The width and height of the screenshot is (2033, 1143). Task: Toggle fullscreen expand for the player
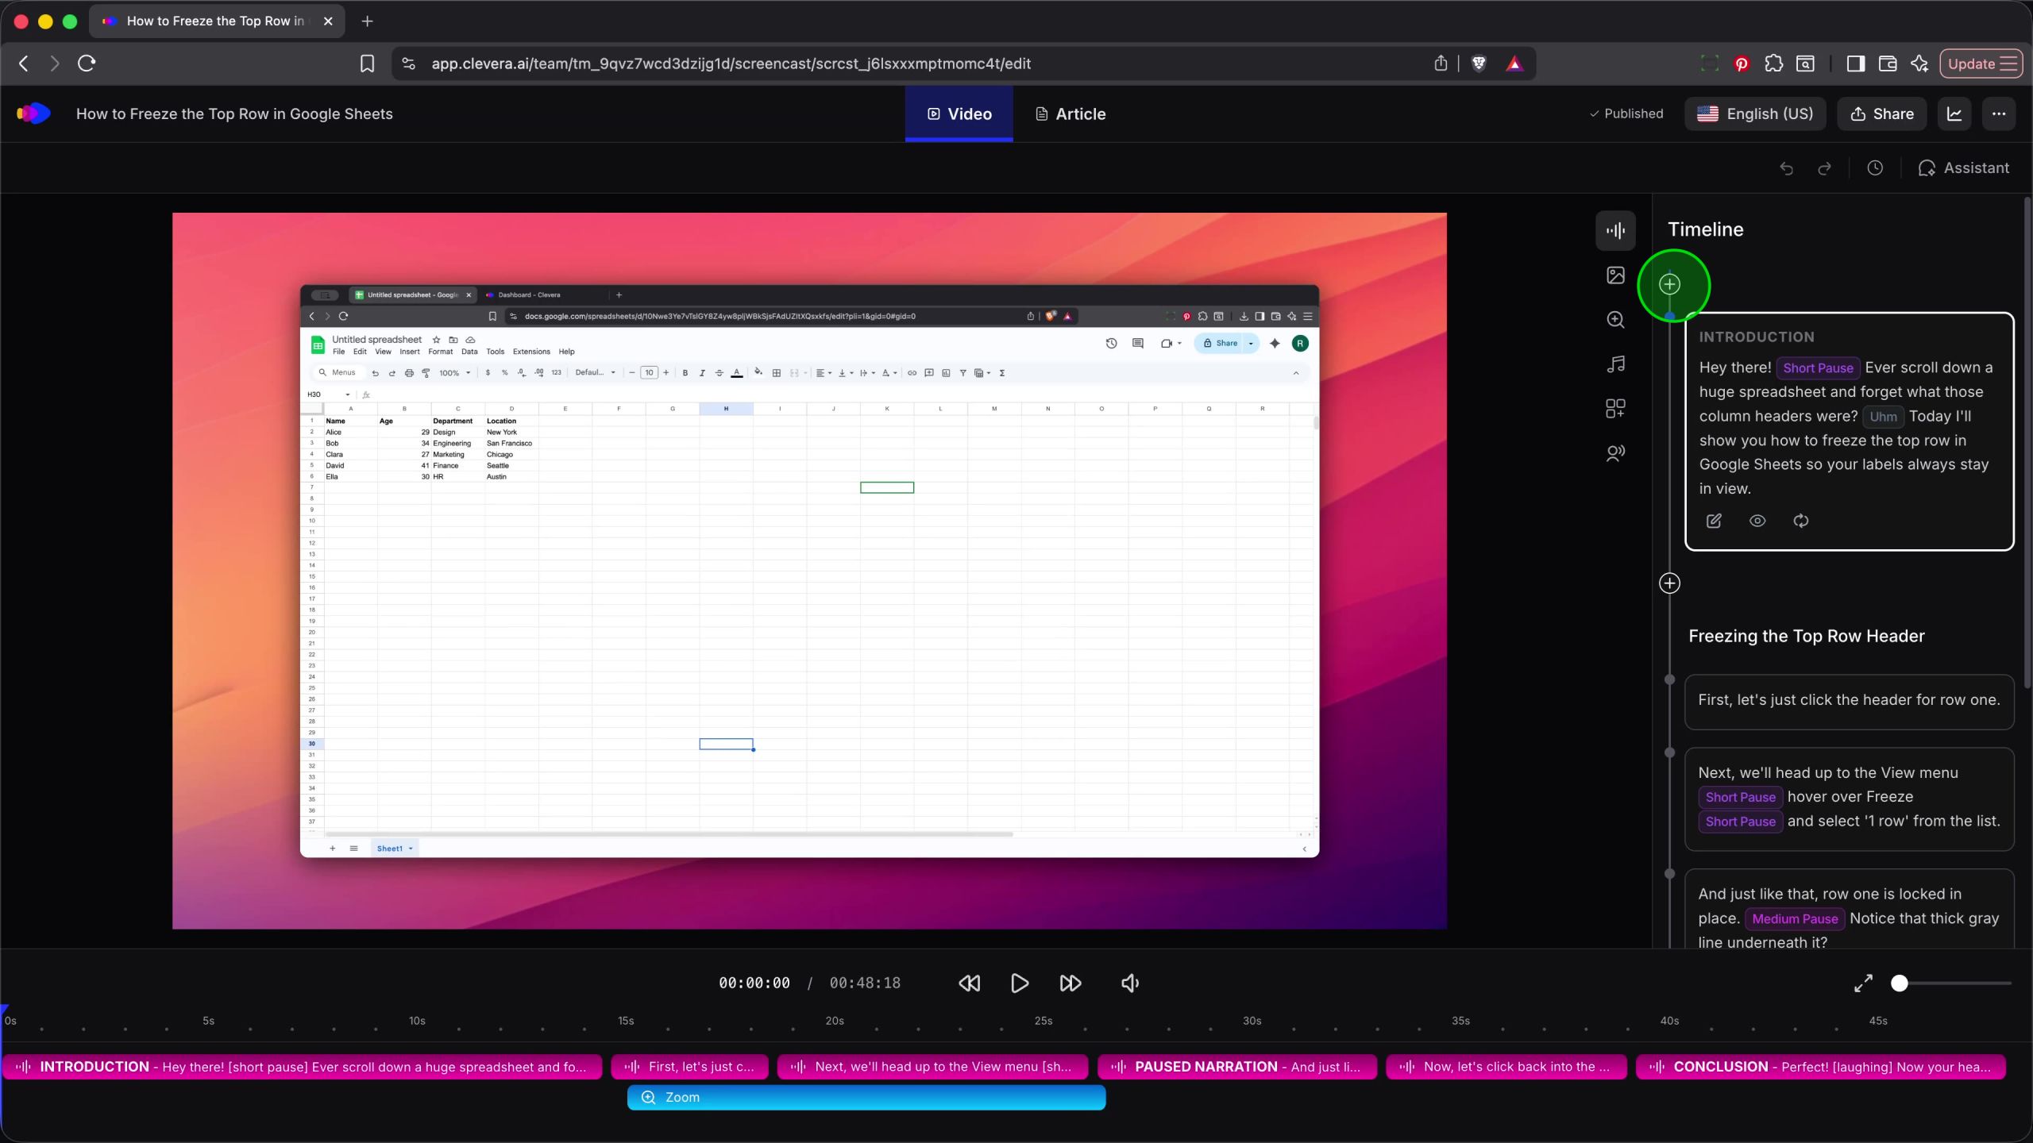1863,983
